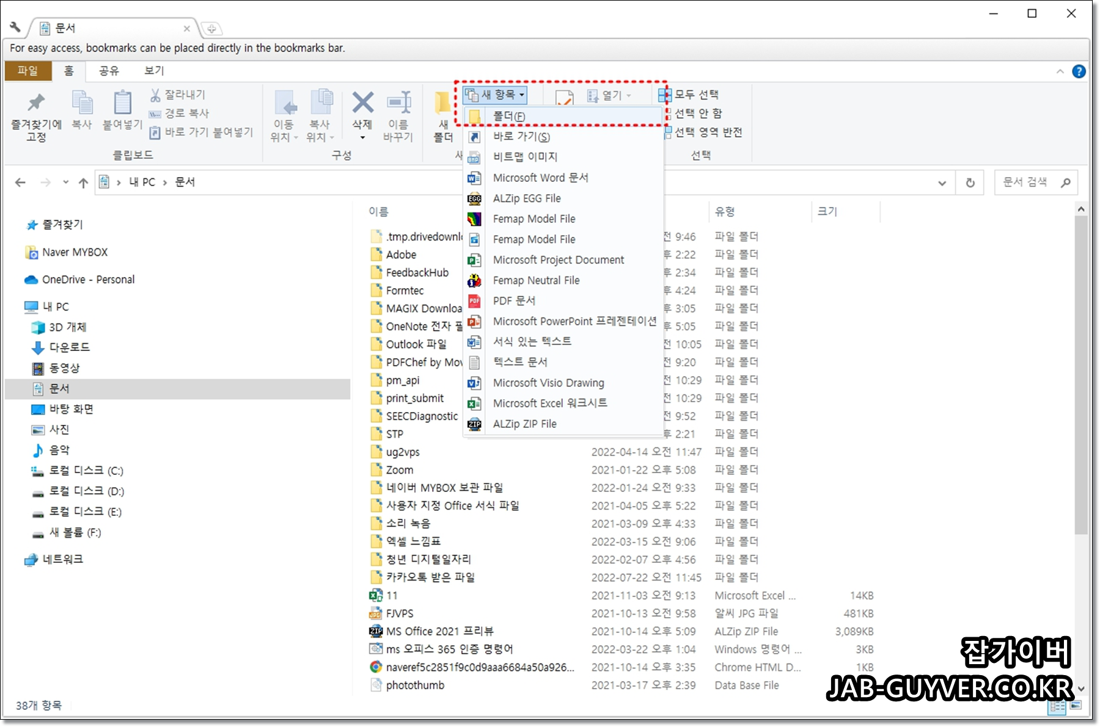The width and height of the screenshot is (1100, 727).
Task: Click the blue help question icon
Action: pos(1079,71)
